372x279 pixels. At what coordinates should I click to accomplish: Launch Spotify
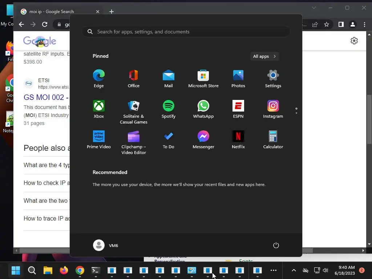point(169,109)
